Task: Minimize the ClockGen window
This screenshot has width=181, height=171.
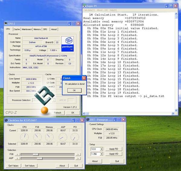Action: pos(73,120)
